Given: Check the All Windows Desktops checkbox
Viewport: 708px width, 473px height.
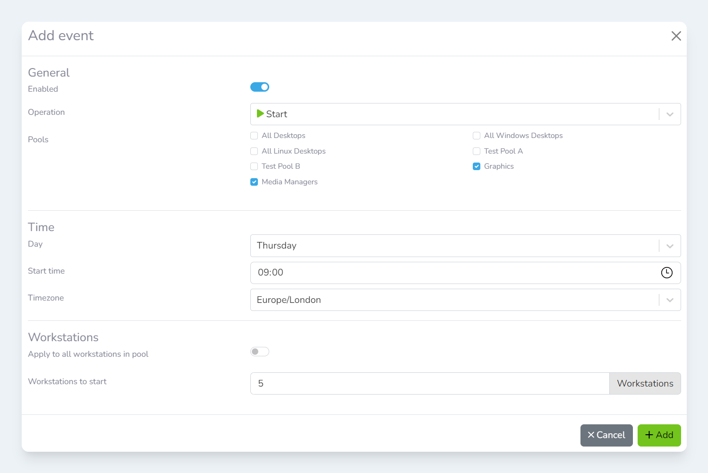Looking at the screenshot, I should (x=477, y=136).
